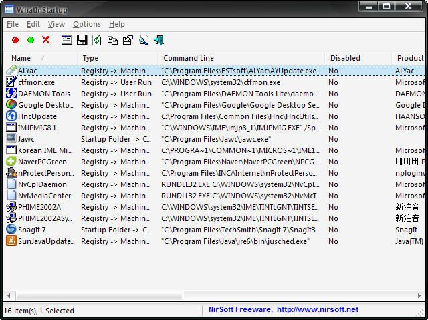Click the WhatInStartup title bar app icon
This screenshot has height=320, width=428.
point(9,9)
